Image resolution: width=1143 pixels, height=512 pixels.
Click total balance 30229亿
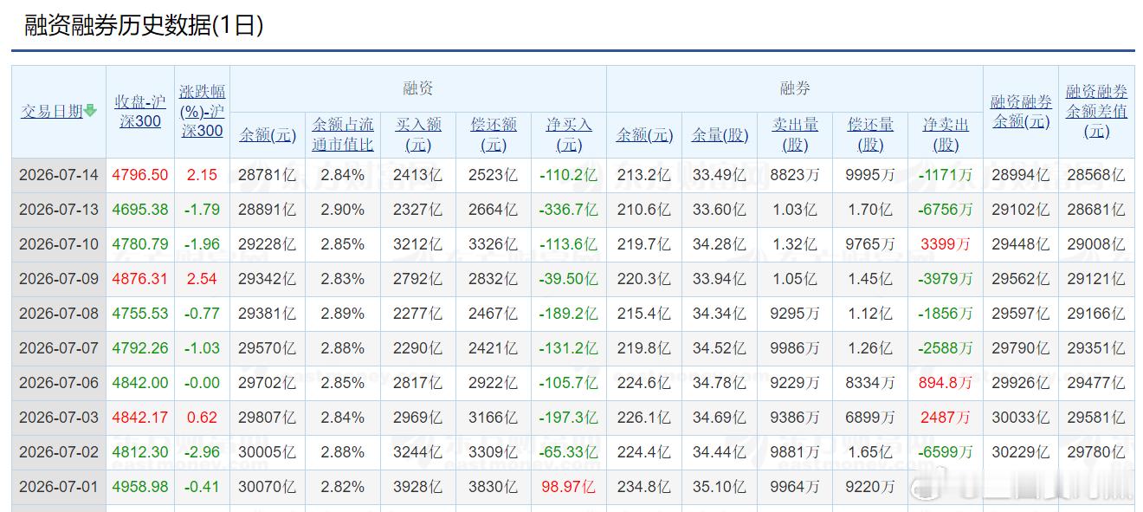pos(1021,452)
